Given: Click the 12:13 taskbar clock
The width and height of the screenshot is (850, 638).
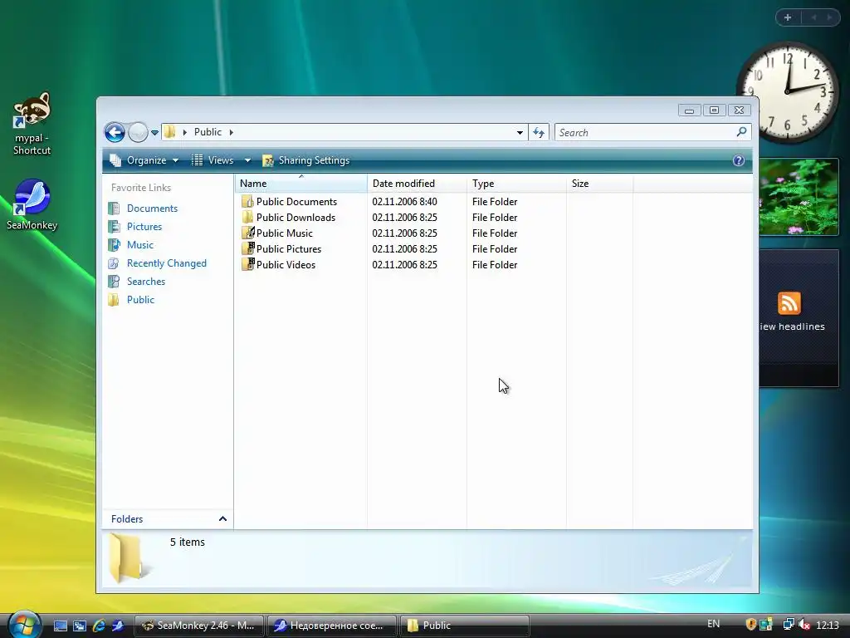Looking at the screenshot, I should click(x=828, y=626).
